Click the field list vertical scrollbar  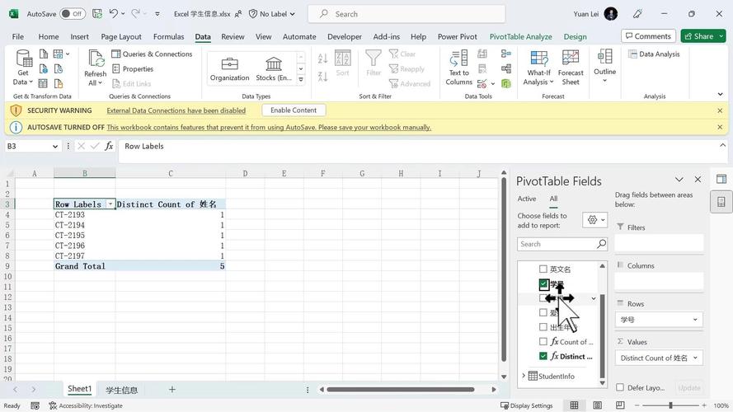click(602, 336)
